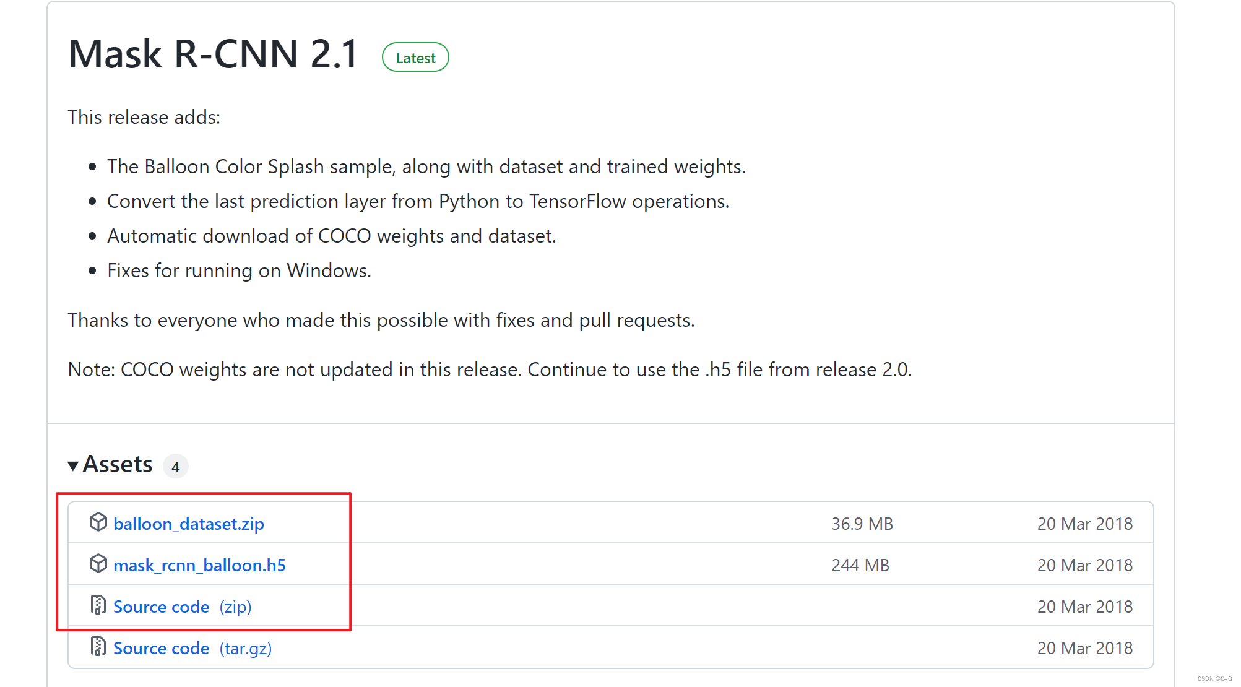This screenshot has width=1241, height=687.
Task: Click the Assets count badge showing 4
Action: click(176, 467)
